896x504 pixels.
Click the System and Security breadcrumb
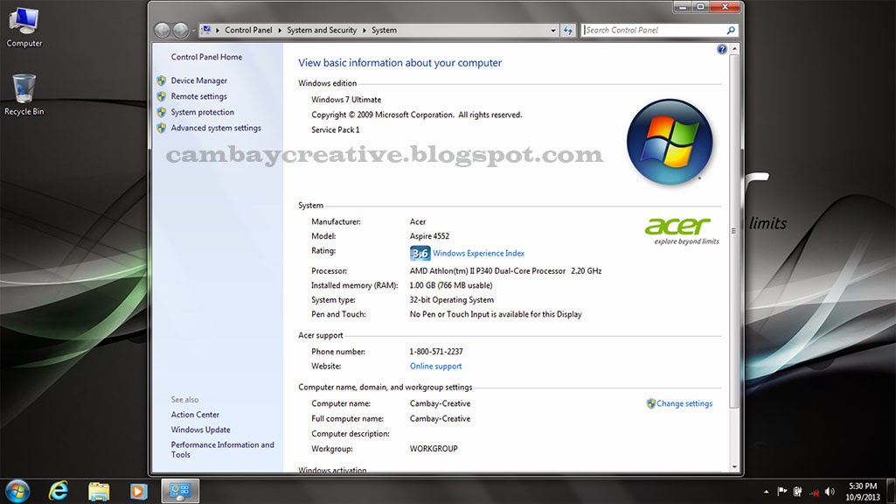click(x=322, y=31)
